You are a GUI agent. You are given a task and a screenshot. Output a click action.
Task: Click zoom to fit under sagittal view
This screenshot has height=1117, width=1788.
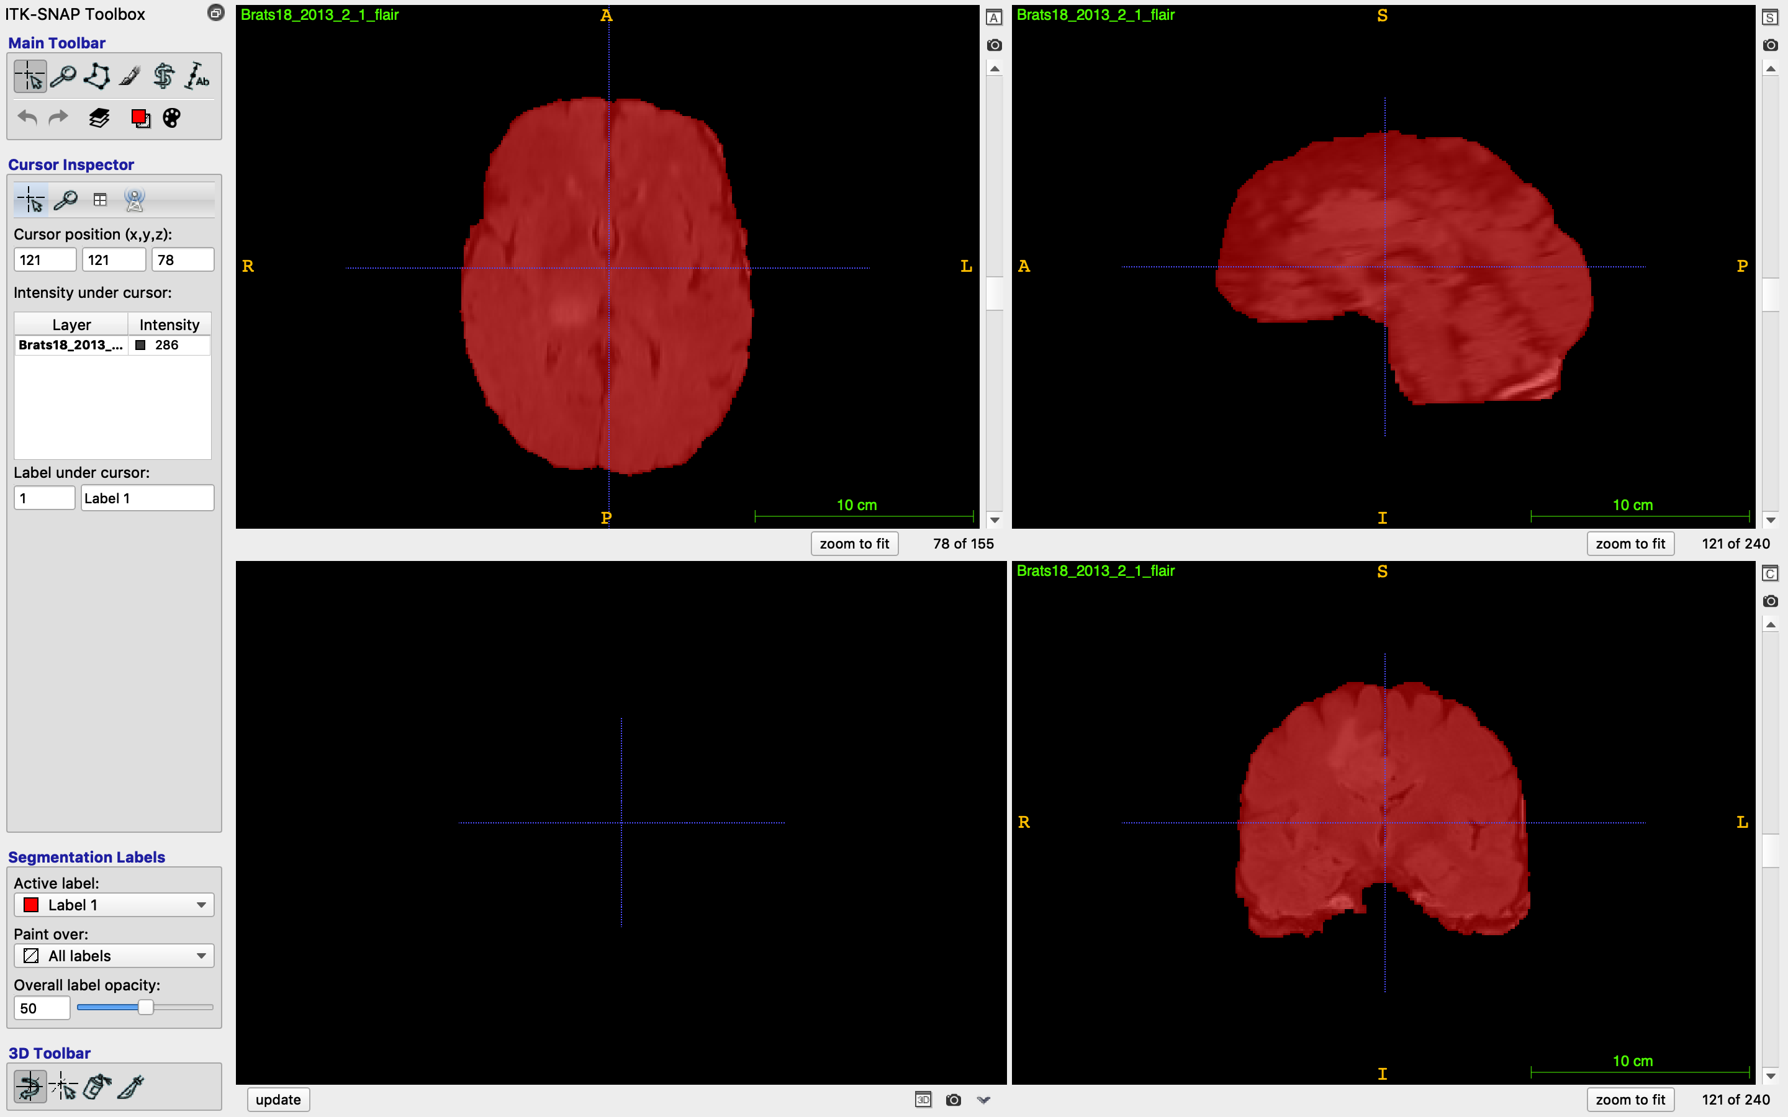tap(1630, 544)
